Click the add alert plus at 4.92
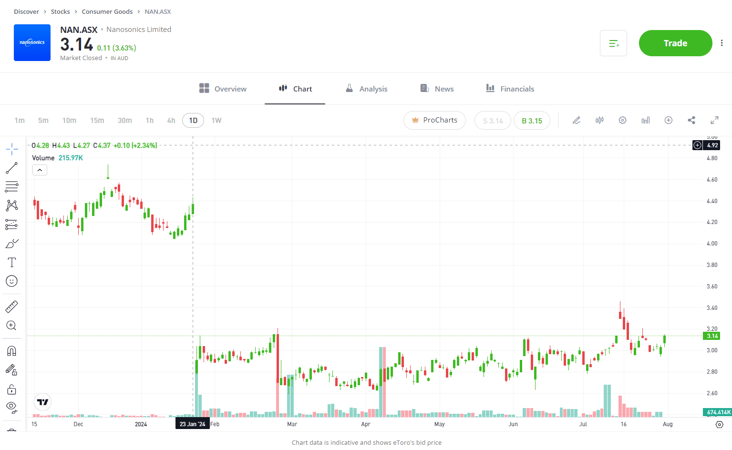 coord(697,145)
